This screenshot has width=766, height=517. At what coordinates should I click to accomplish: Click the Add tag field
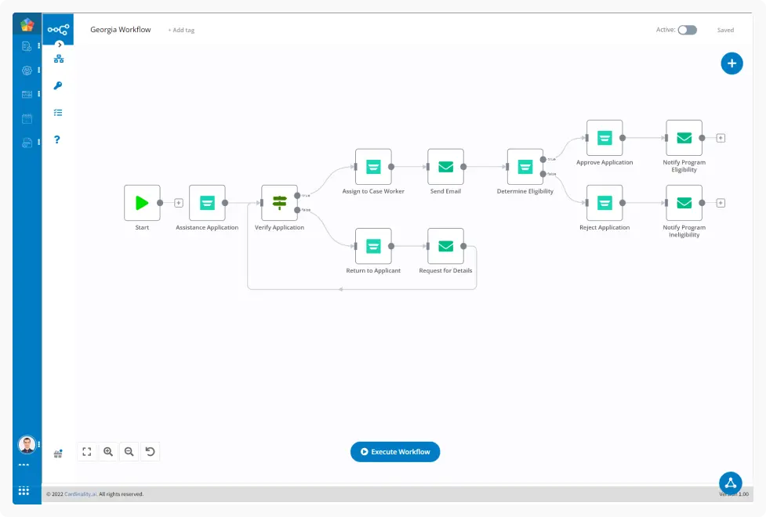[x=181, y=31]
